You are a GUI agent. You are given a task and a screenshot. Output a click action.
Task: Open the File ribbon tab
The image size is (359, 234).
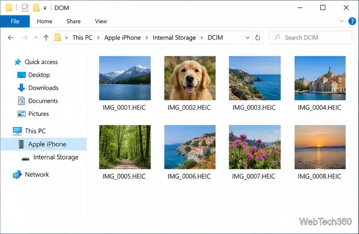click(x=15, y=21)
